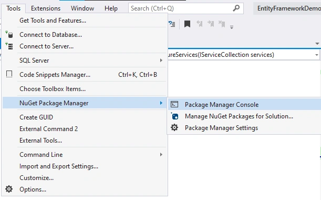The height and width of the screenshot is (200, 321).
Task: Expand the SQL Server submenu arrow
Action: pos(161,61)
